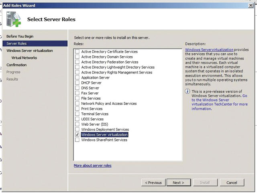
Task: Click the pre-release information icon
Action: [x=187, y=91]
